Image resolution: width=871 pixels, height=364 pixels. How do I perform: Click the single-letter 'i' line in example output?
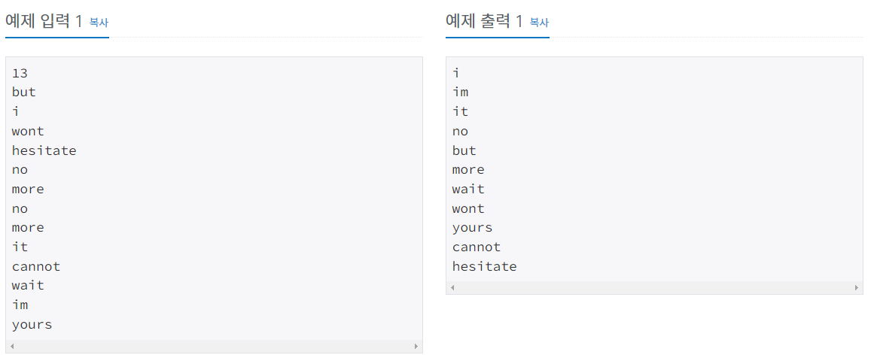pos(456,73)
